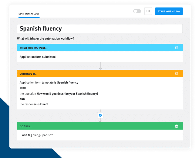This screenshot has width=196, height=158.
Task: Add a step with the blue plus icon
Action: click(x=100, y=115)
